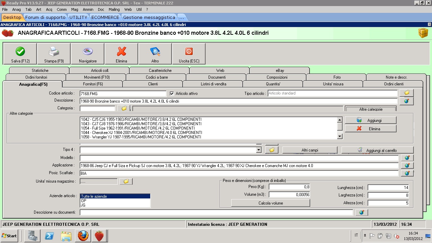Open the Mag menu
The image size is (432, 243).
(75, 9)
